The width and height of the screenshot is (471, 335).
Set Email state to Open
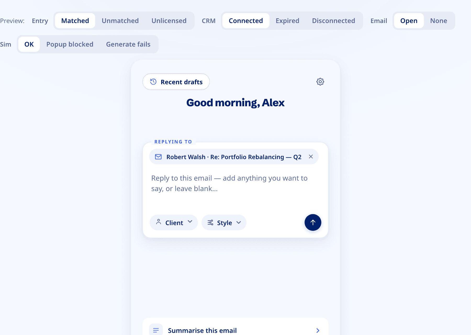409,21
